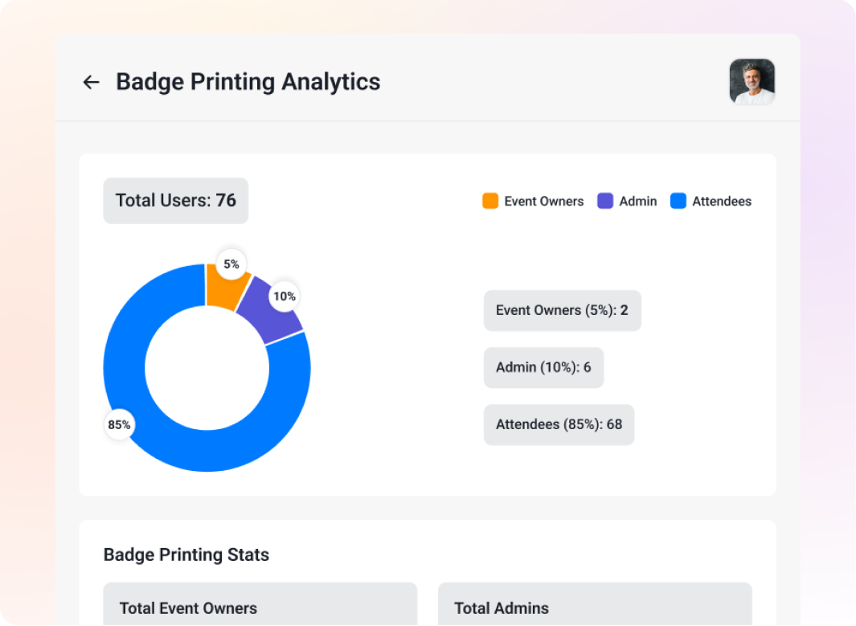Click the 5% chart label bubble
This screenshot has height=626, width=856.
(x=231, y=264)
